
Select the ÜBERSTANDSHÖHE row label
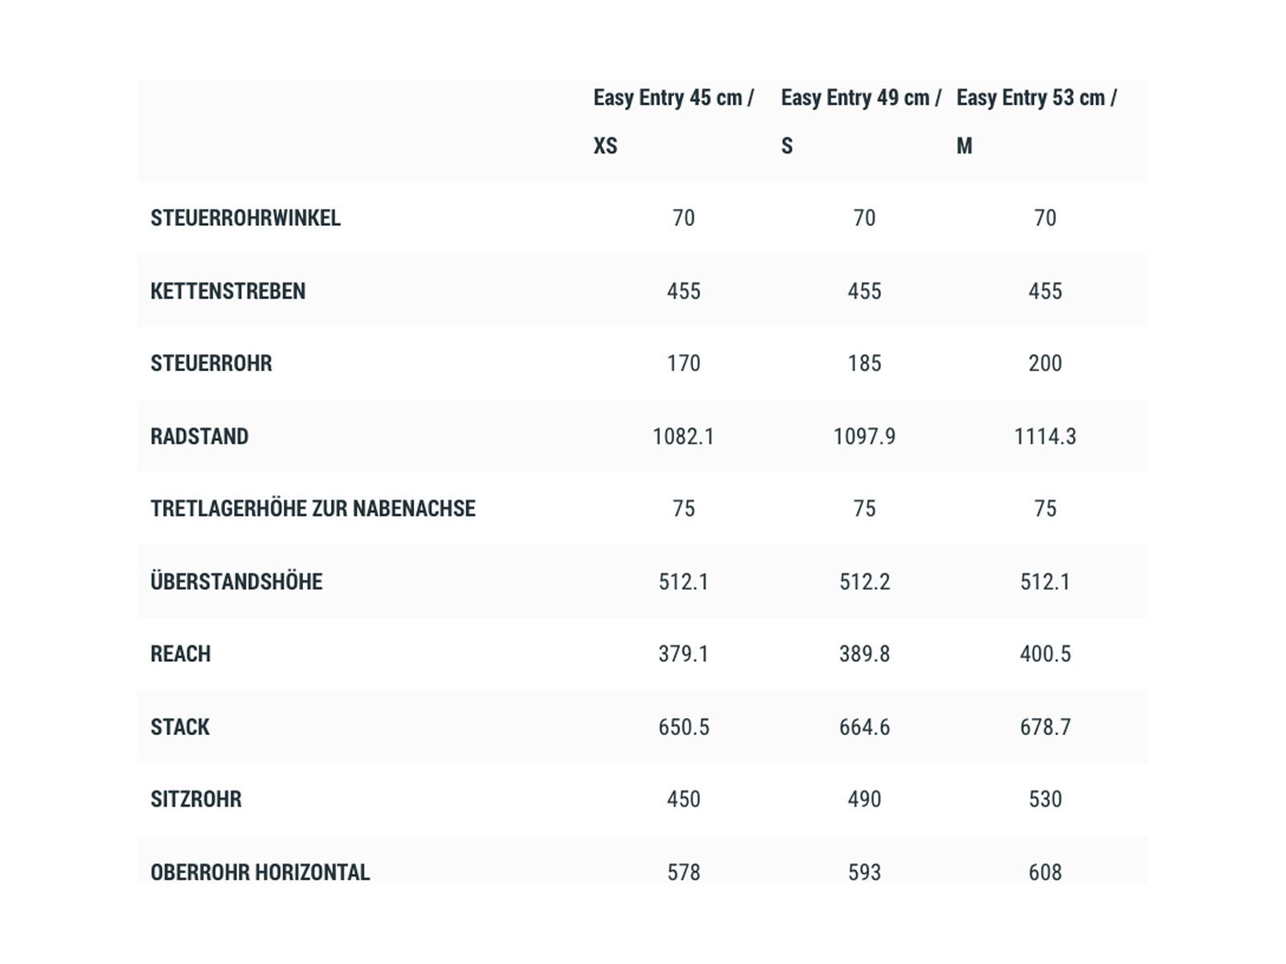coord(236,582)
